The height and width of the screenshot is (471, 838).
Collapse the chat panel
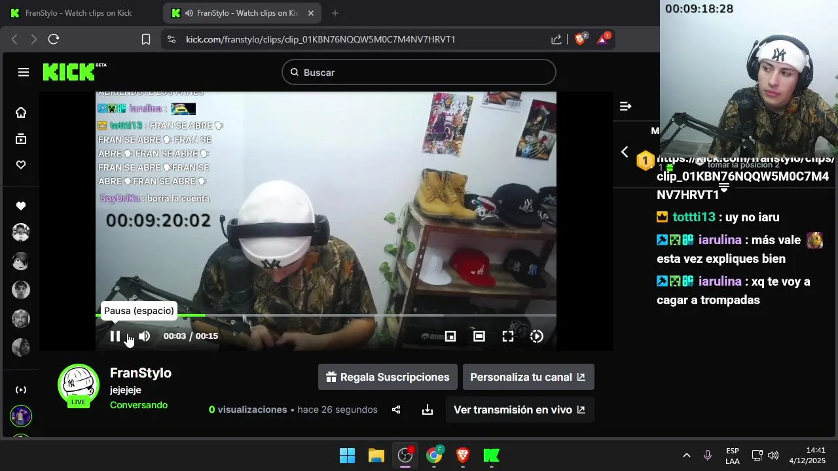625,106
